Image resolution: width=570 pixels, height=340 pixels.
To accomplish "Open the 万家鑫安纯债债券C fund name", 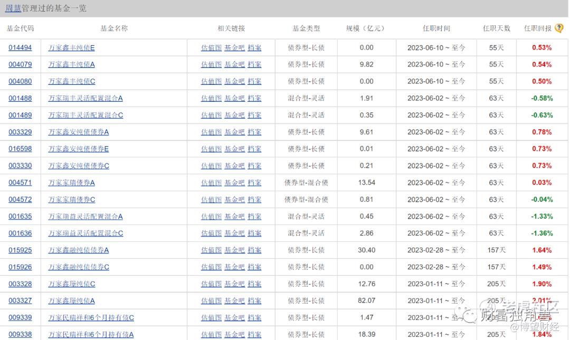I will tap(79, 166).
